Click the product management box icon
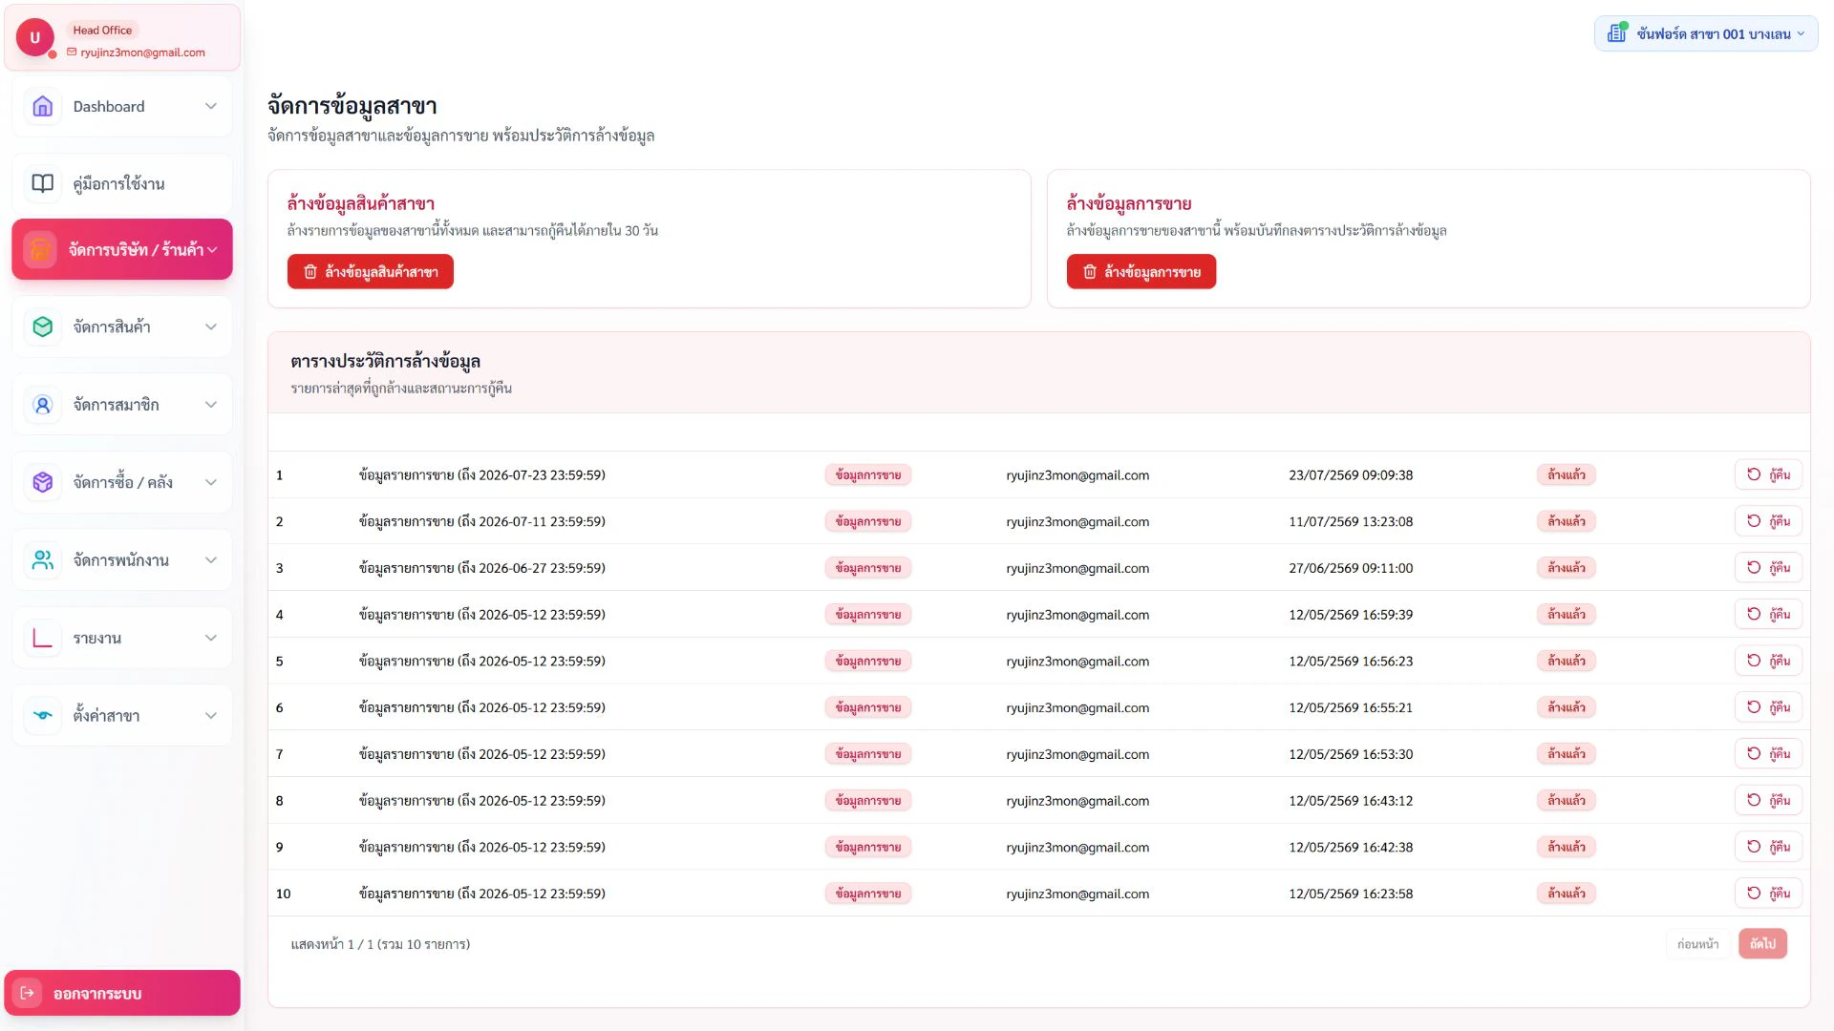Screen dimensions: 1834x1031 (x=43, y=326)
